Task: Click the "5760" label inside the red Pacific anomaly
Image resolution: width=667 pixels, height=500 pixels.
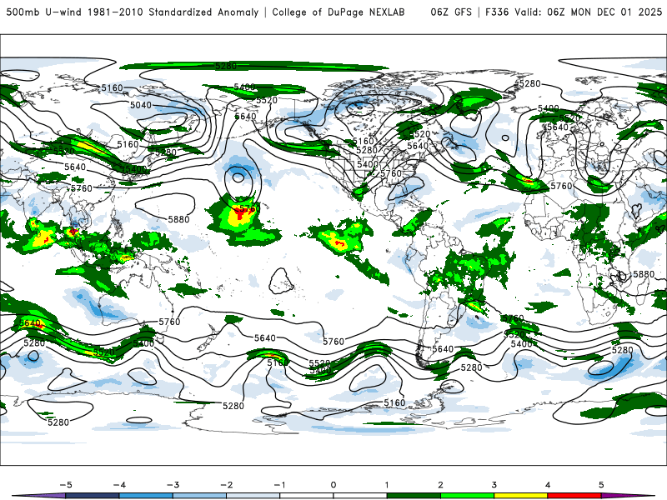Action: point(248,209)
